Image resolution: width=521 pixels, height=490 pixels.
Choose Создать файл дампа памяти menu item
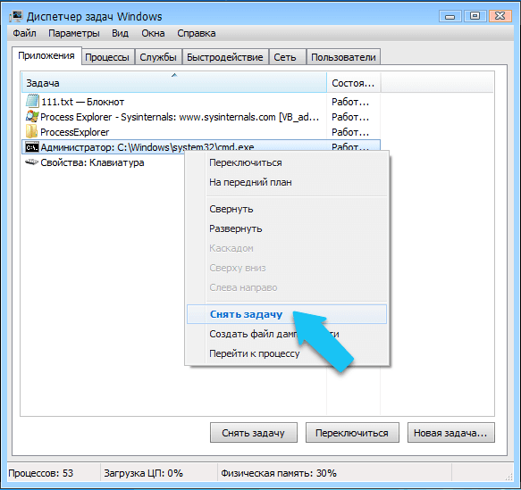point(287,334)
